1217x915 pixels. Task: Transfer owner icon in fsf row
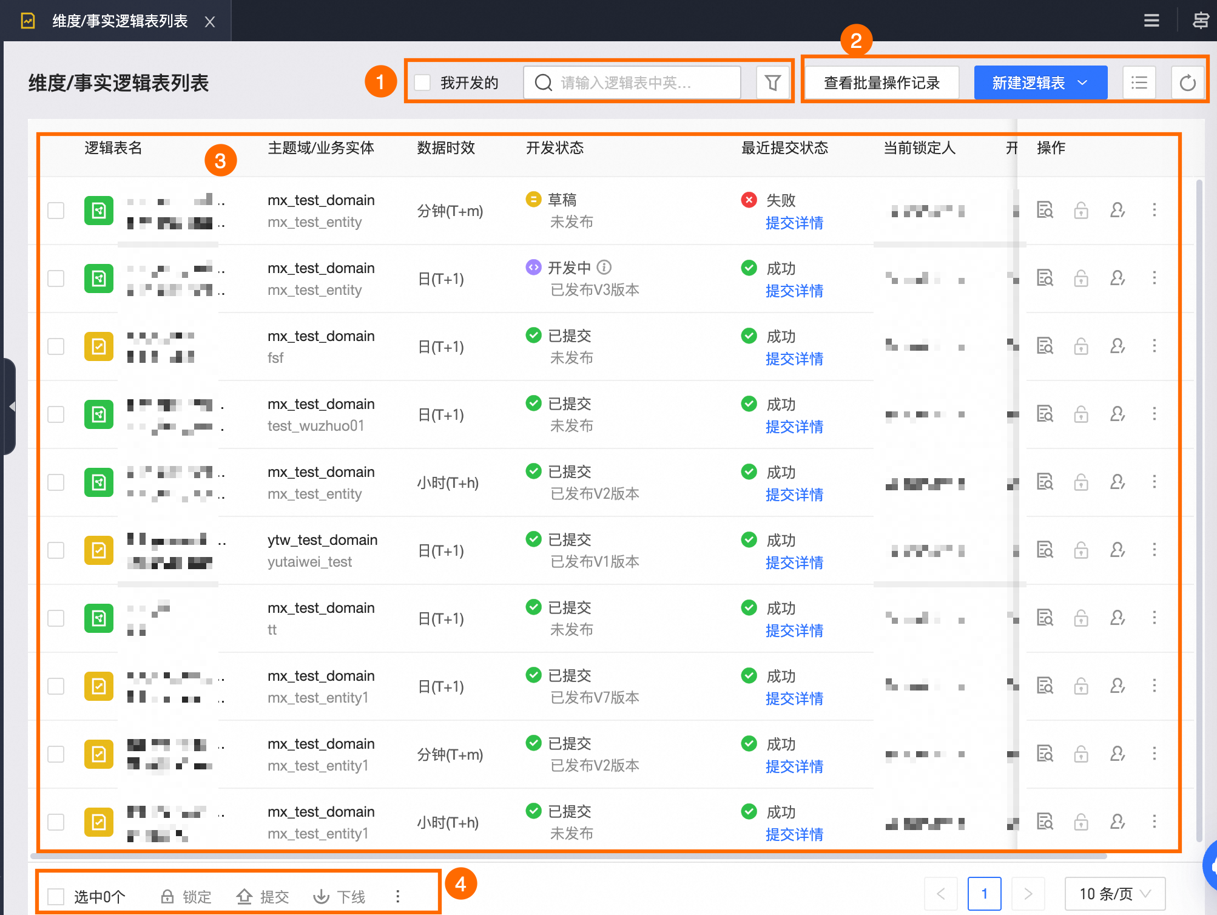click(1118, 346)
